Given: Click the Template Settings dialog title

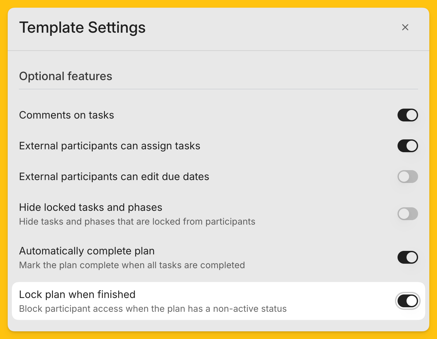Looking at the screenshot, I should pos(82,27).
